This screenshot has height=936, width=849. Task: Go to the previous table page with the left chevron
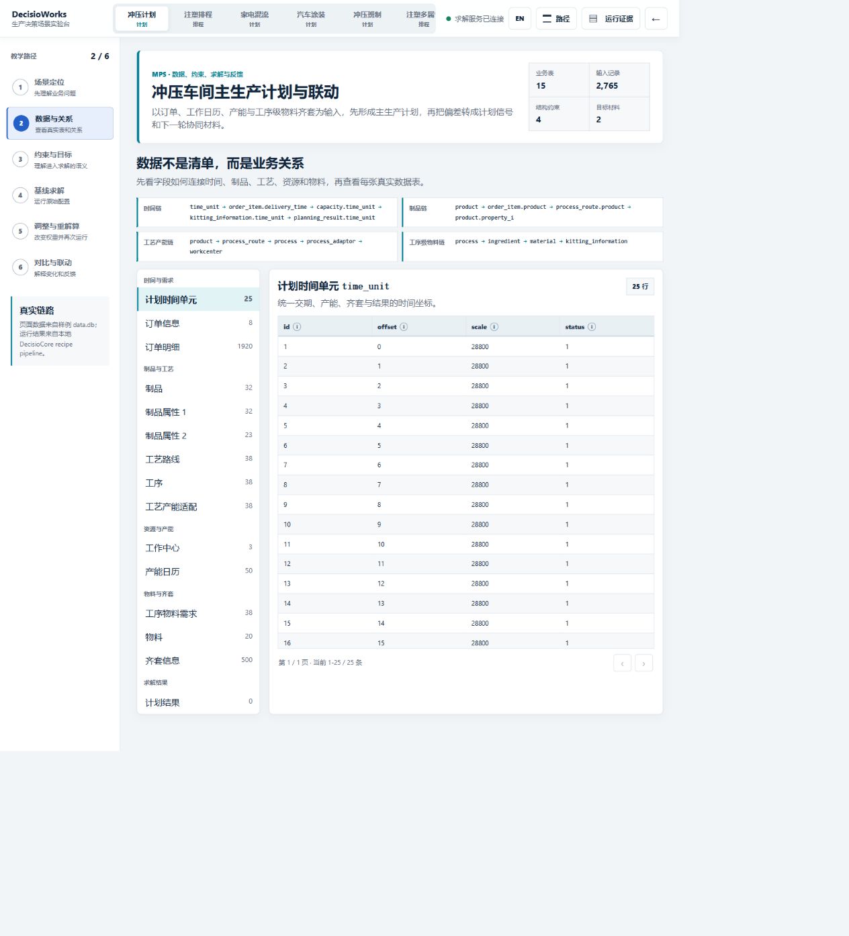coord(622,663)
